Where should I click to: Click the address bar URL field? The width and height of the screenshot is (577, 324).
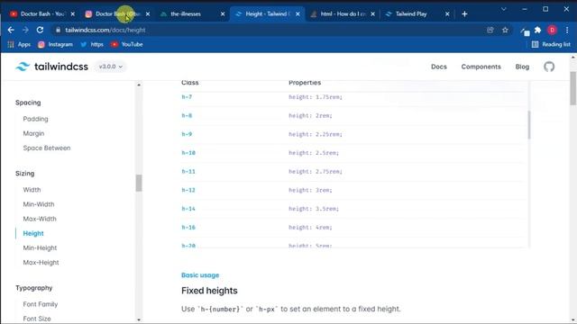pyautogui.click(x=272, y=30)
